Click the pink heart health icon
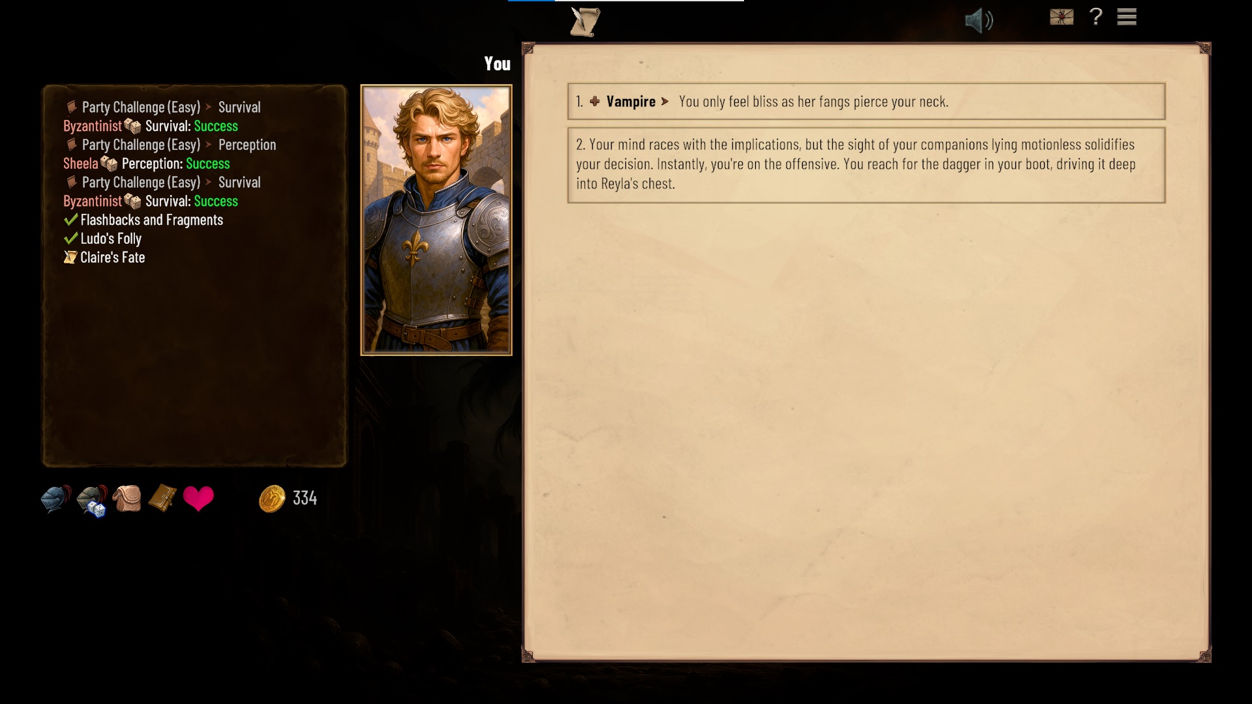1252x704 pixels. point(198,499)
